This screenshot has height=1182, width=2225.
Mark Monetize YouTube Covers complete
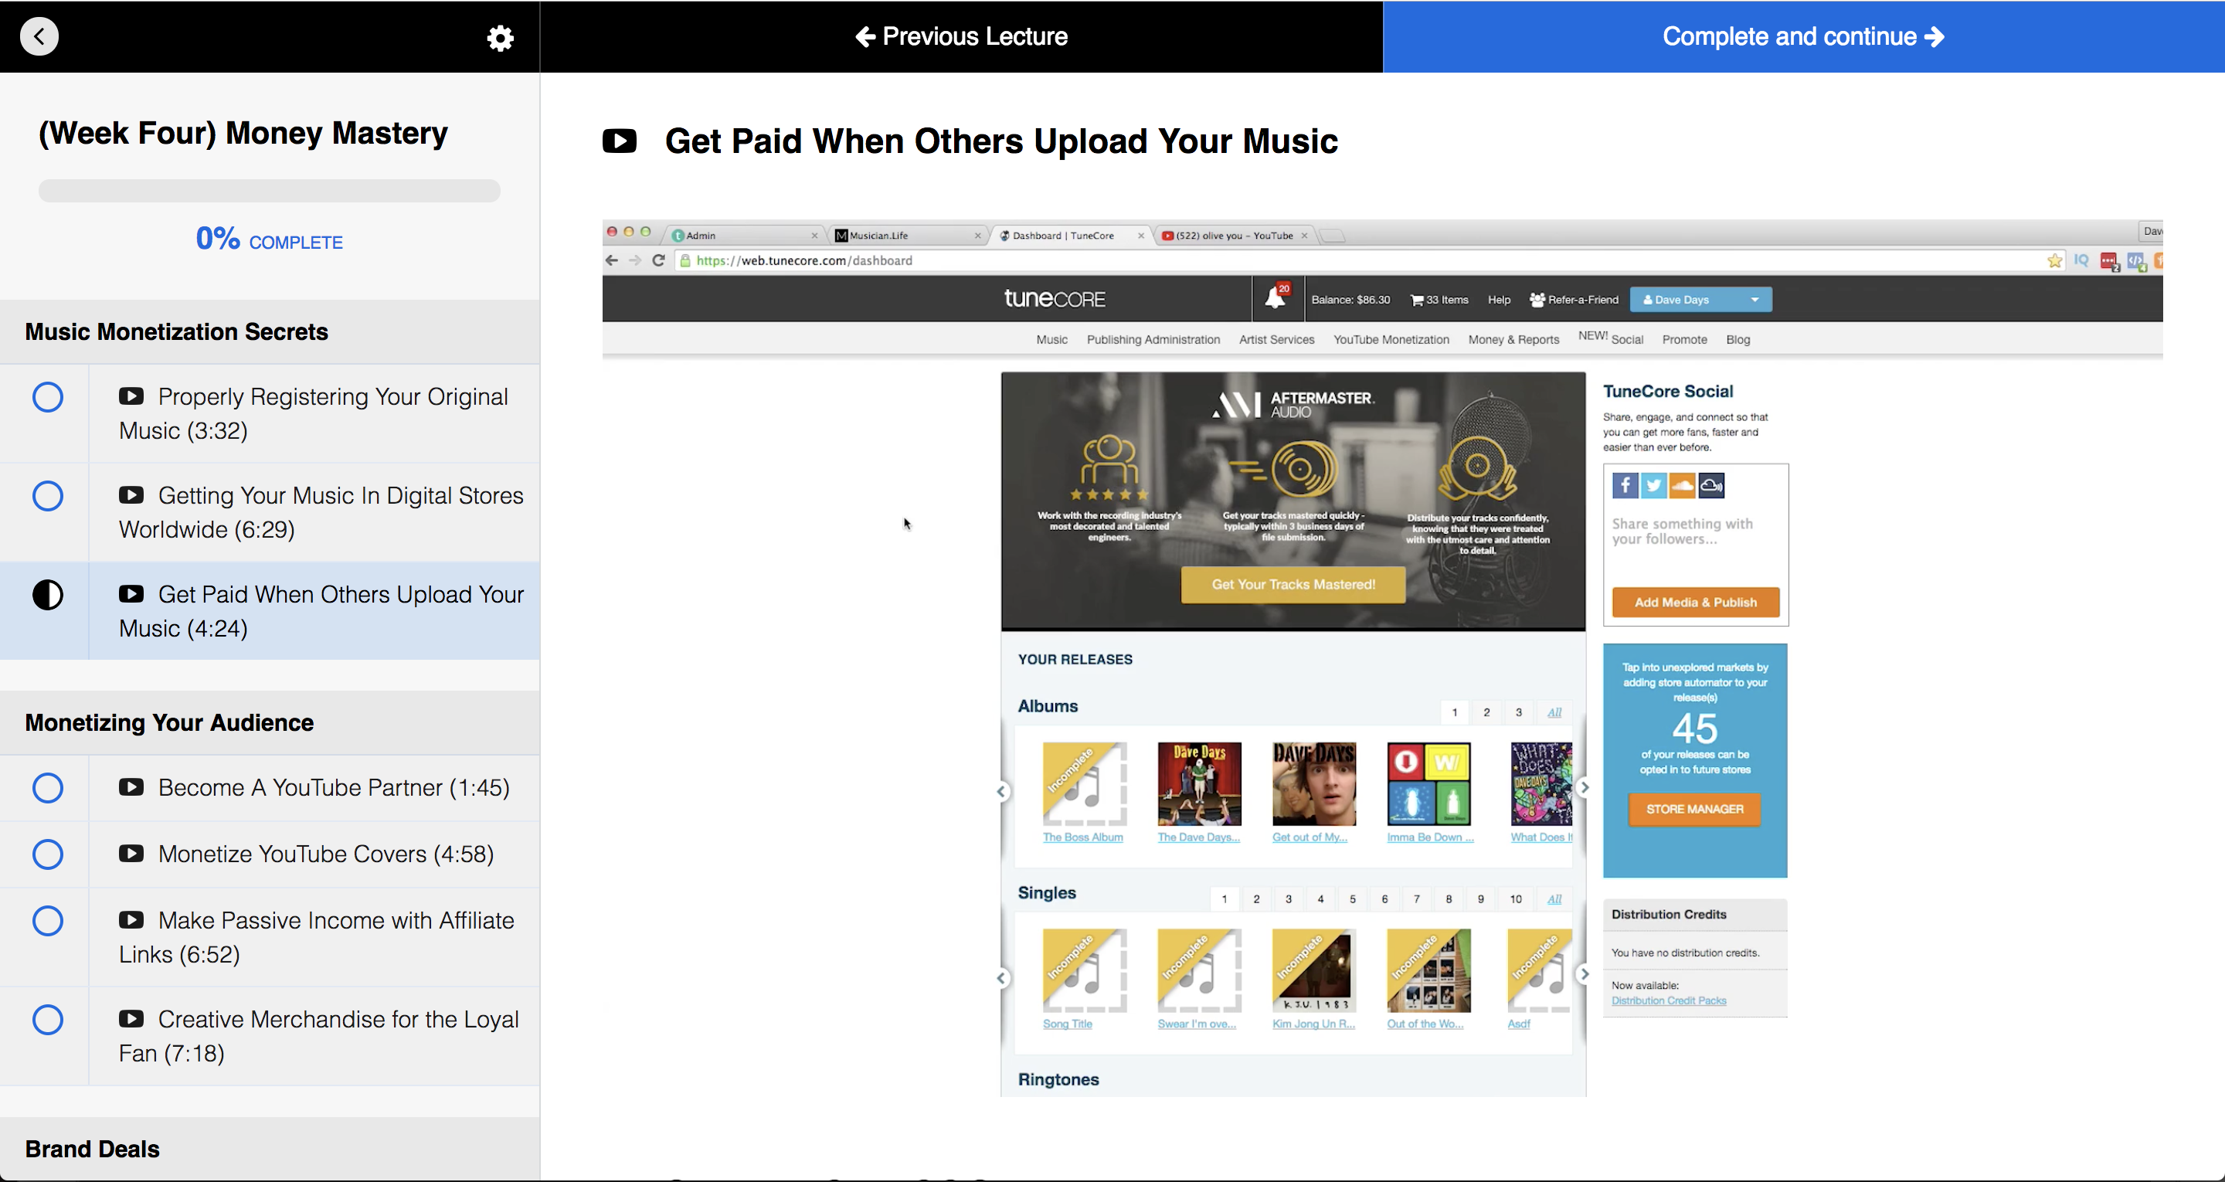[x=47, y=854]
